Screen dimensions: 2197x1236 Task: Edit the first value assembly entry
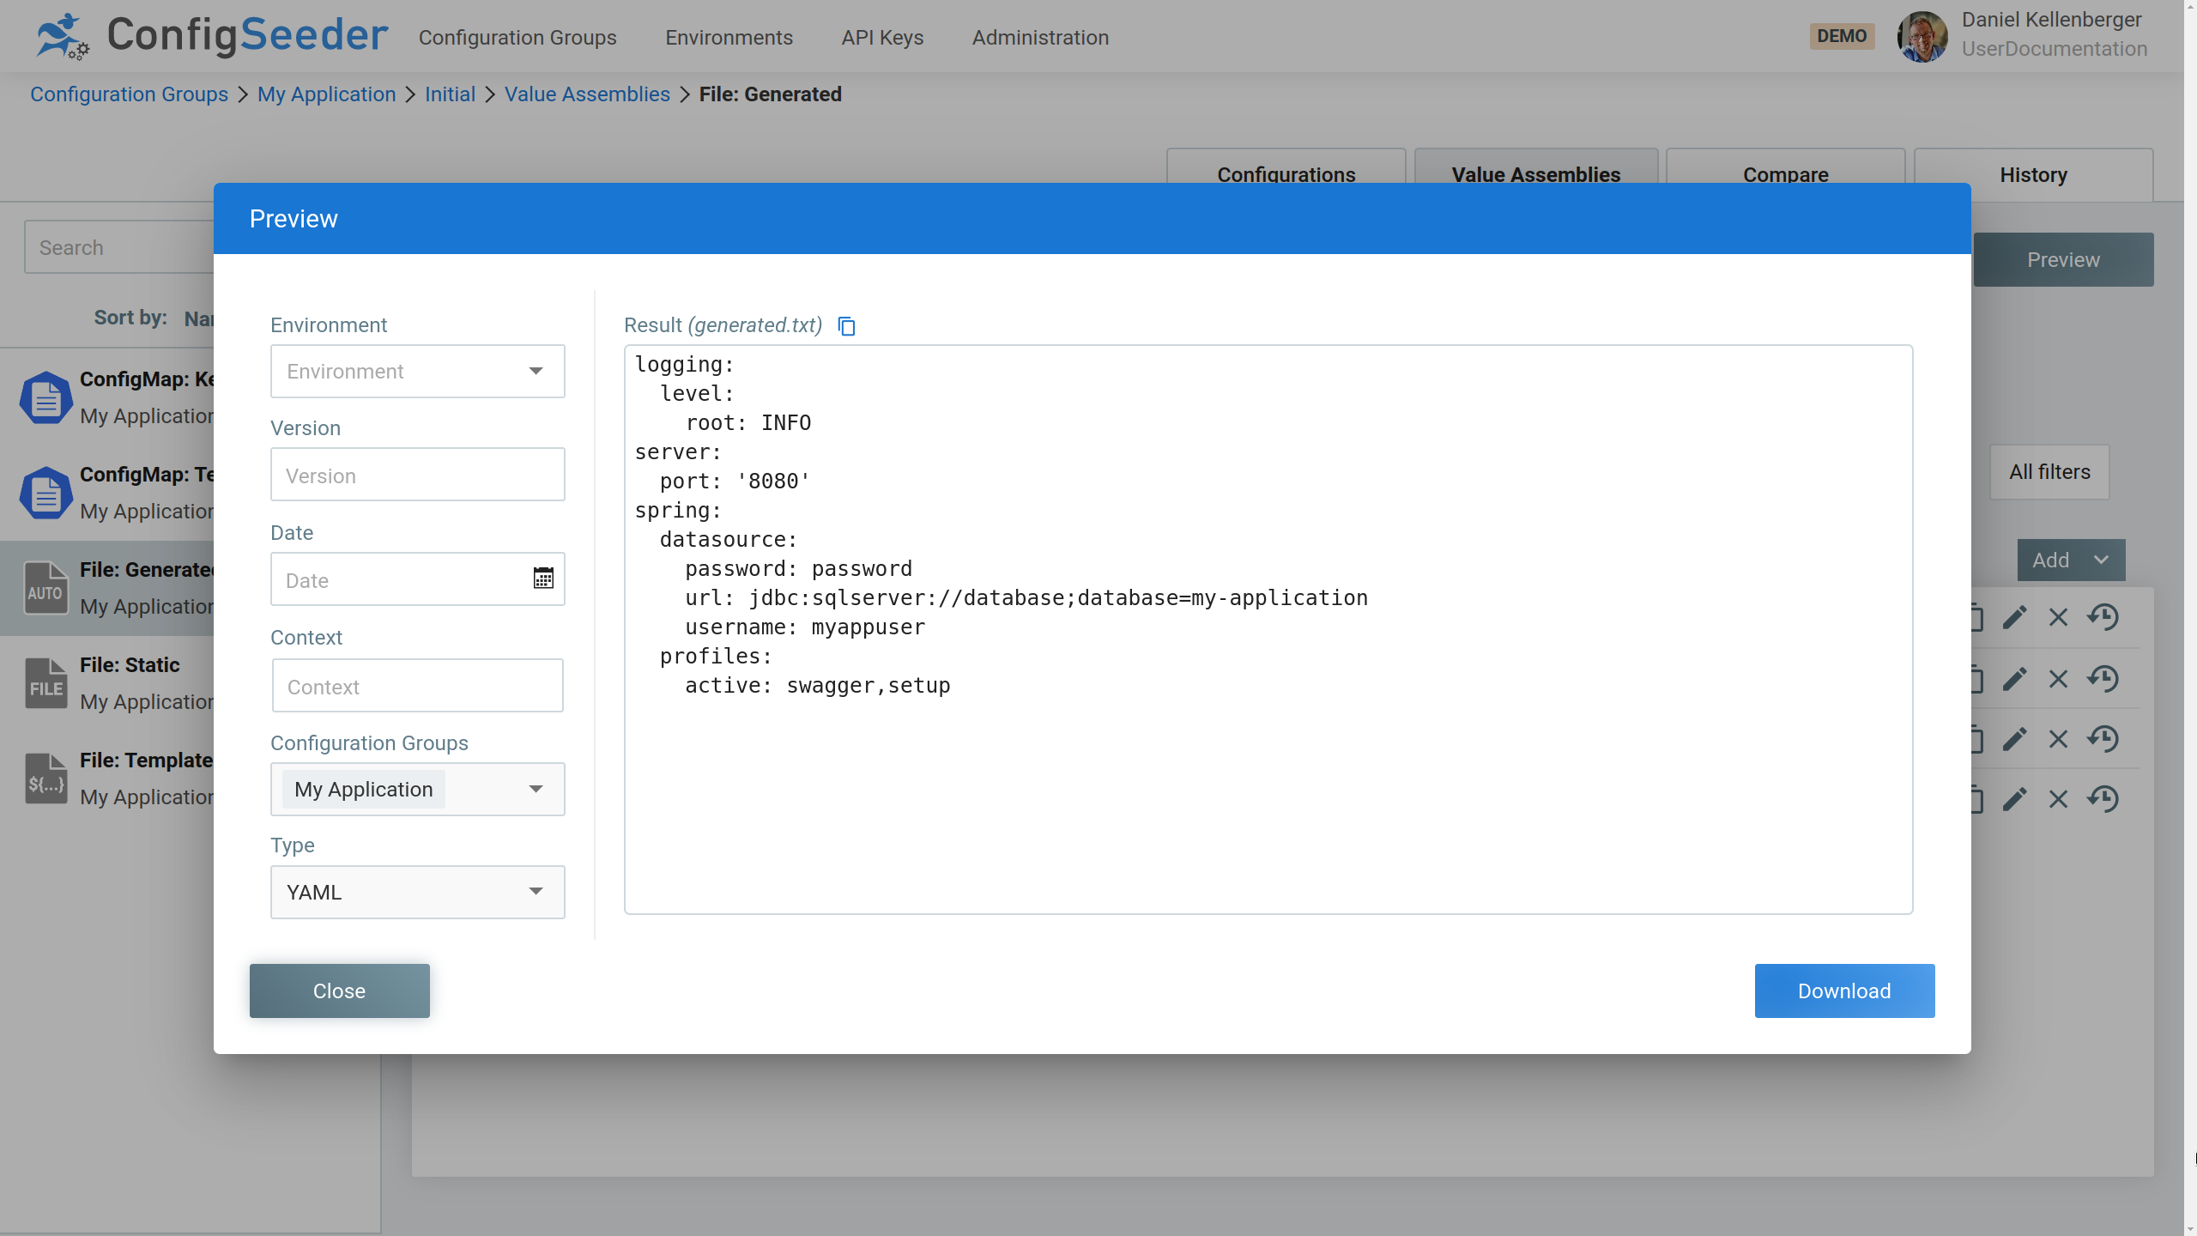coord(2015,616)
